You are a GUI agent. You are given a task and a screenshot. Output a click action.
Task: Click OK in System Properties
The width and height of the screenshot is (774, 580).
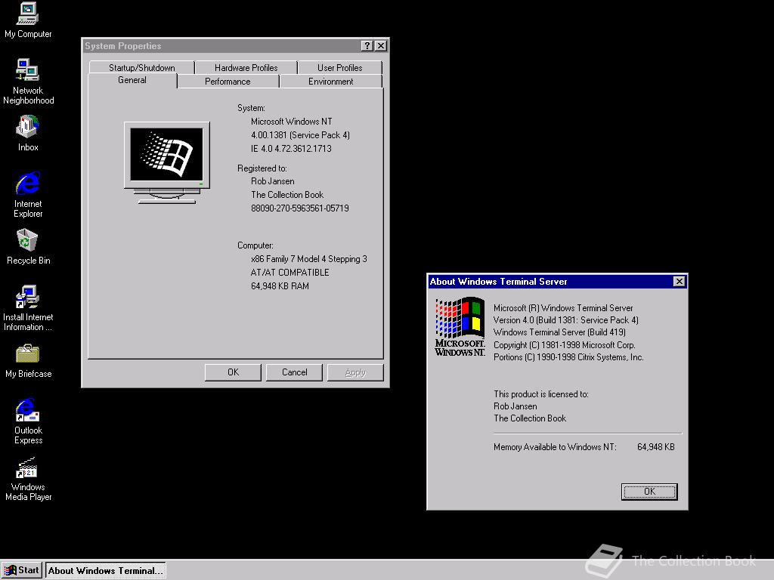tap(233, 372)
